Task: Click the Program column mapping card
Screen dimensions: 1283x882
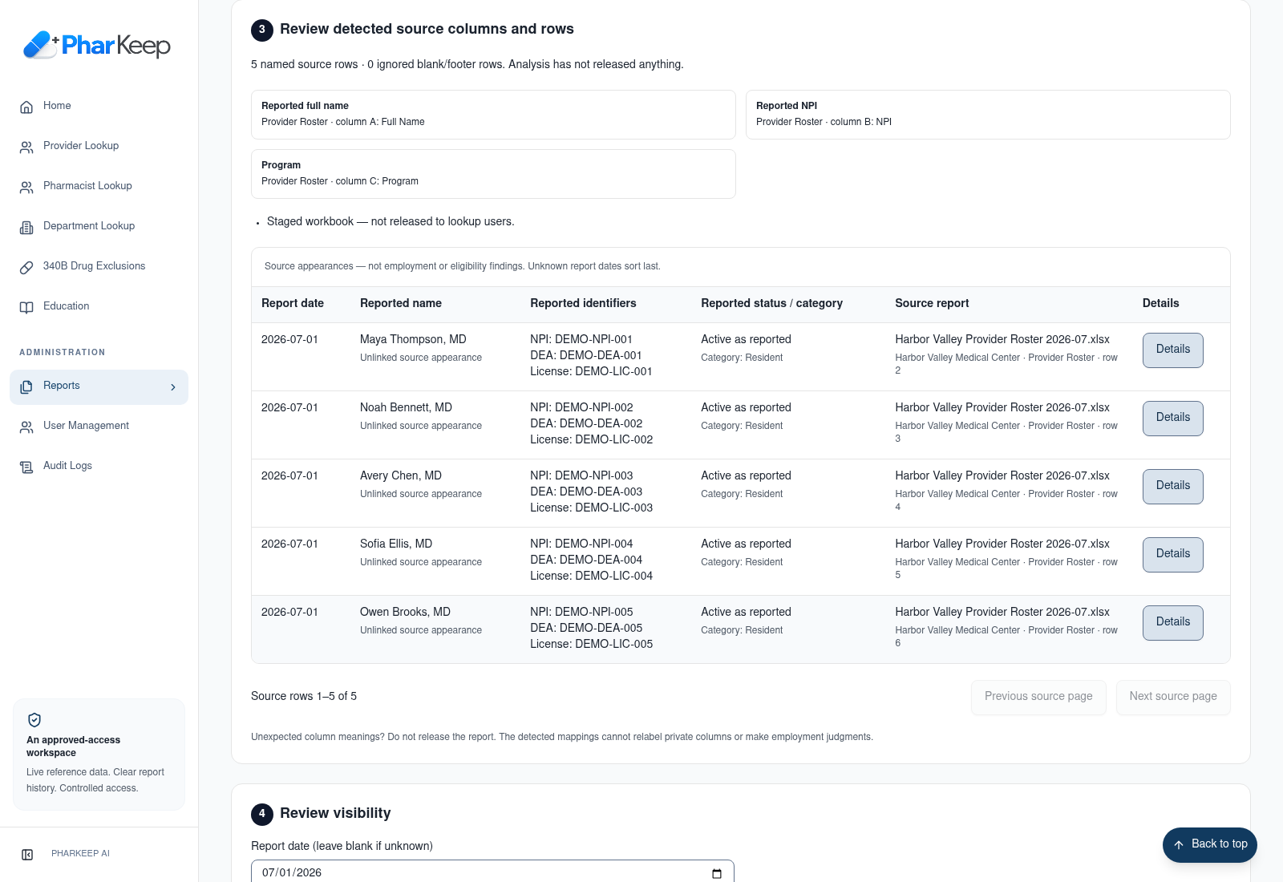Action: tap(493, 173)
